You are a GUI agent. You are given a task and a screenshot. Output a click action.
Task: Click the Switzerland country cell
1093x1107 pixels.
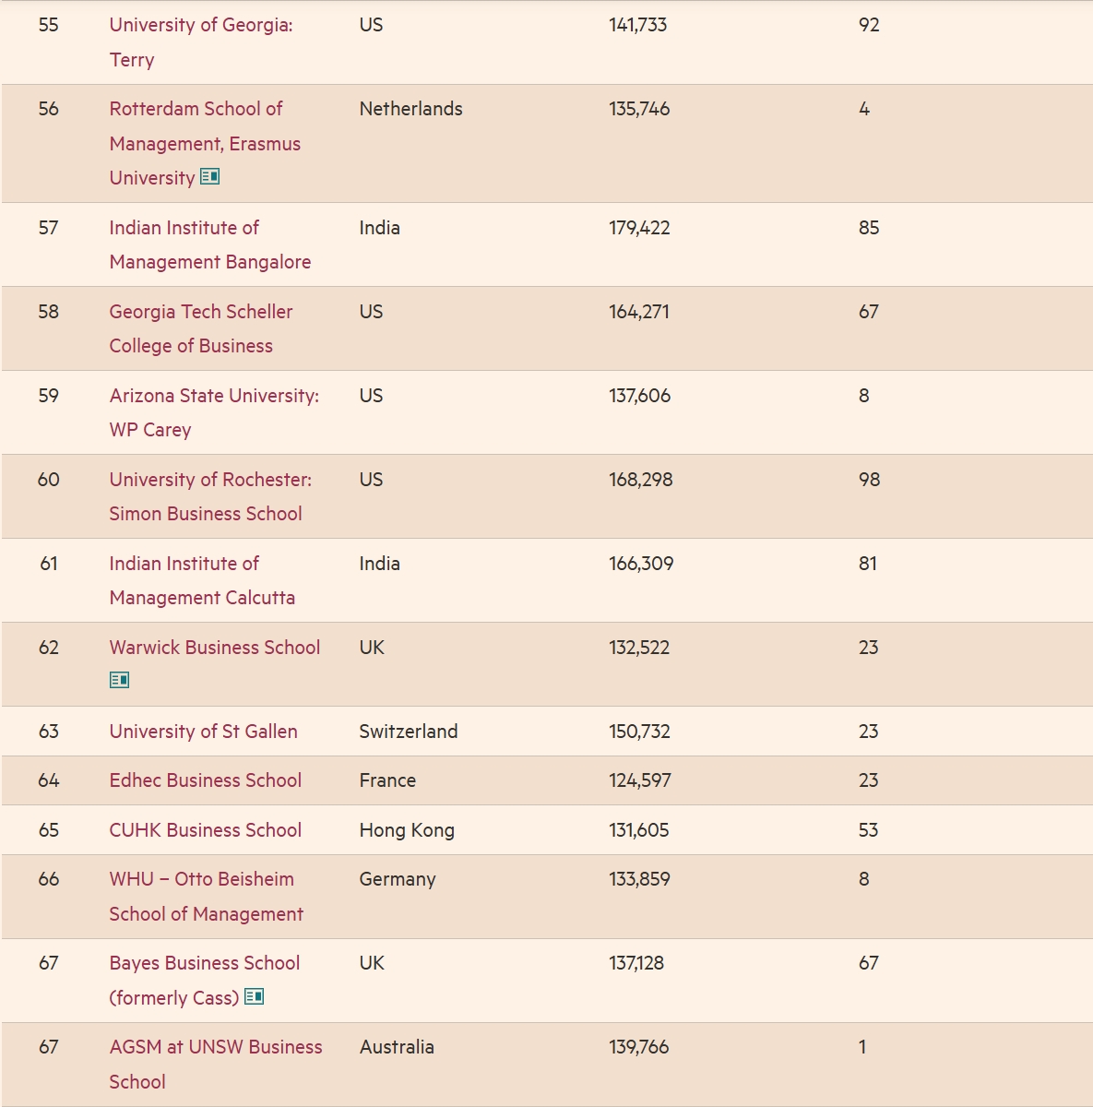pyautogui.click(x=409, y=732)
